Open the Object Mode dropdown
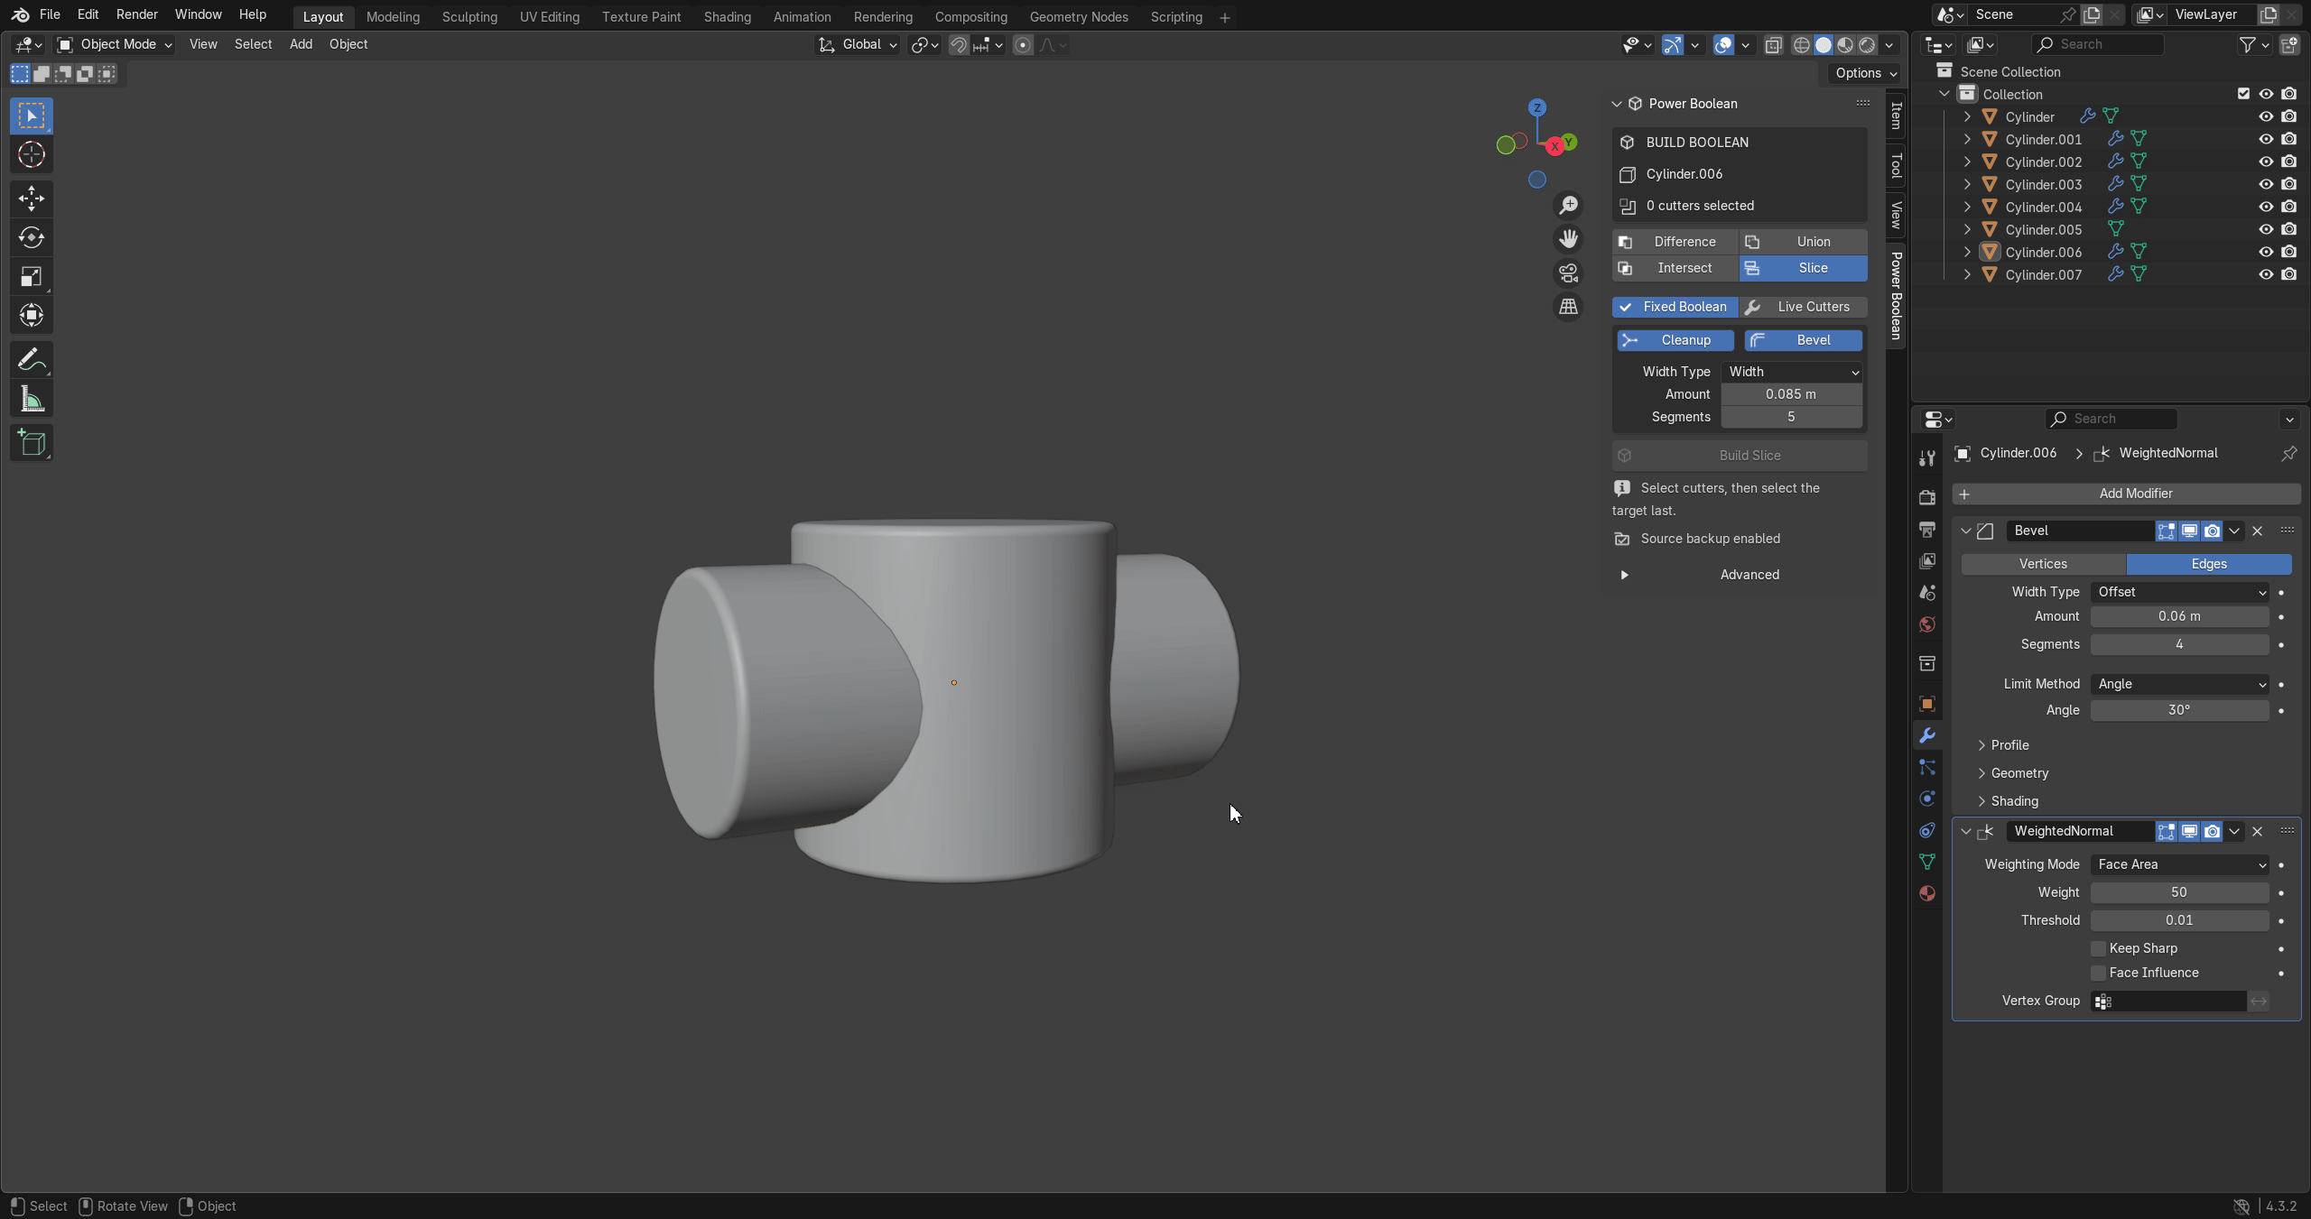2311x1219 pixels. pyautogui.click(x=114, y=44)
